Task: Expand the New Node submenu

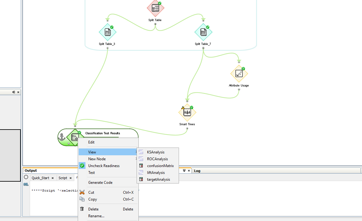Action: (97, 159)
